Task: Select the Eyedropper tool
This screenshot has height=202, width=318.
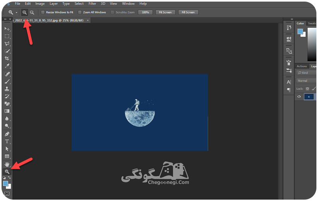Action: (7, 66)
